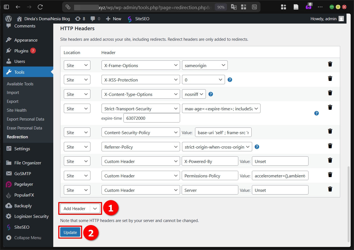Image resolution: width=354 pixels, height=250 pixels.
Task: Click the Update button
Action: point(70,233)
